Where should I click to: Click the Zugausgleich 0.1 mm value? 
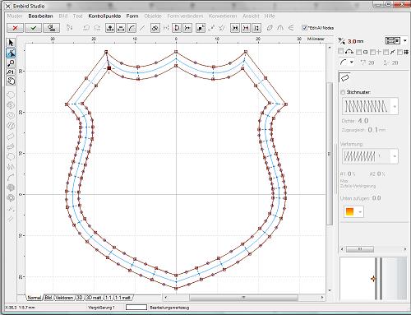pyautogui.click(x=376, y=130)
